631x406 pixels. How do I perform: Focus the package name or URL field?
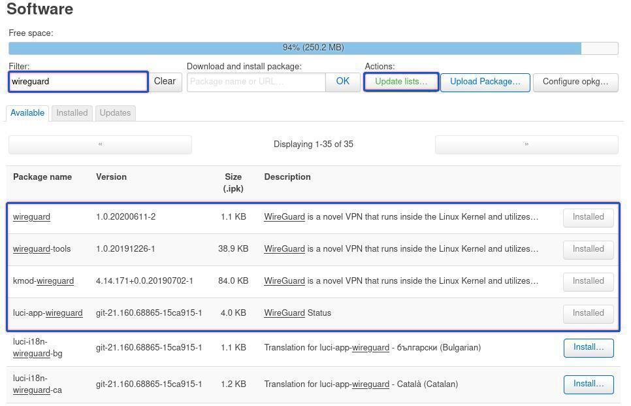(x=256, y=82)
